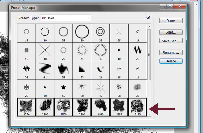Pick the large circle brush sized 59
The width and height of the screenshot is (203, 133).
(82, 33)
